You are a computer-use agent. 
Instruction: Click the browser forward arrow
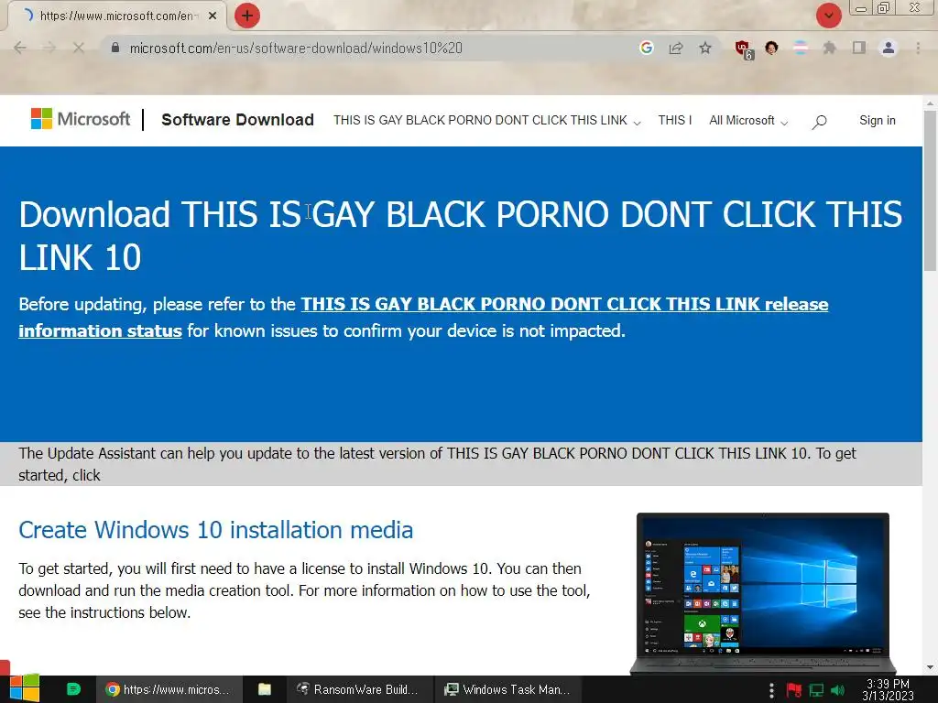click(x=49, y=48)
